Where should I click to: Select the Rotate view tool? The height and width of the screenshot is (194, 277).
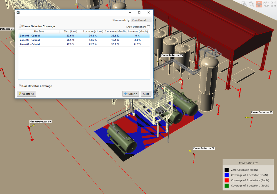click(x=266, y=4)
